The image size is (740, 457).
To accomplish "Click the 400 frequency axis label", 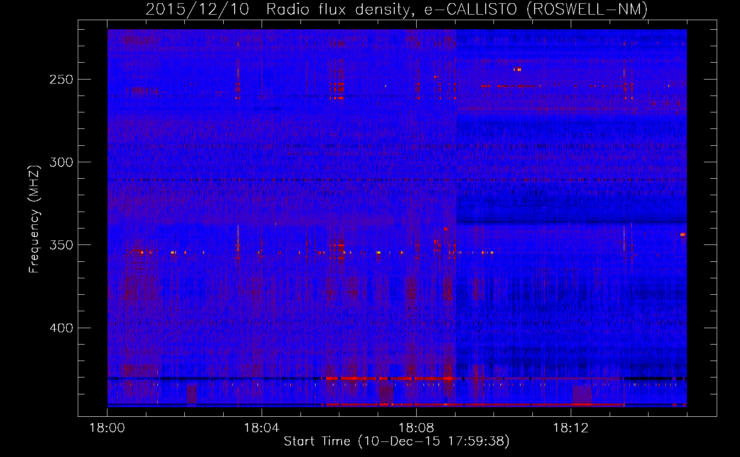I will (x=61, y=328).
